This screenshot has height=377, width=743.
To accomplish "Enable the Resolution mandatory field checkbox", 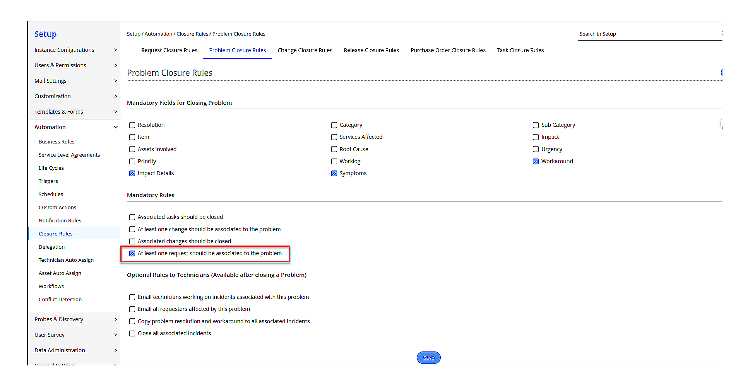I will pos(132,125).
